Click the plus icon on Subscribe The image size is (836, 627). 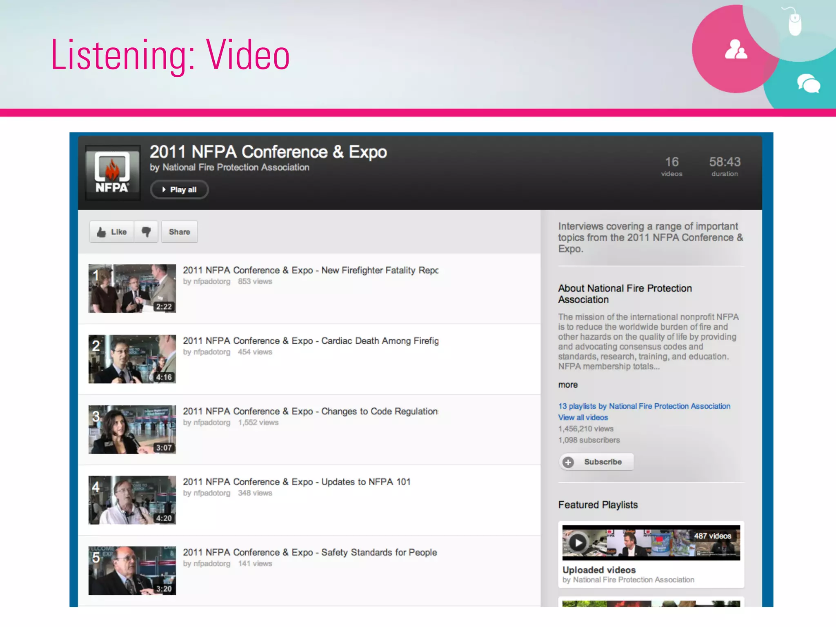pos(568,462)
